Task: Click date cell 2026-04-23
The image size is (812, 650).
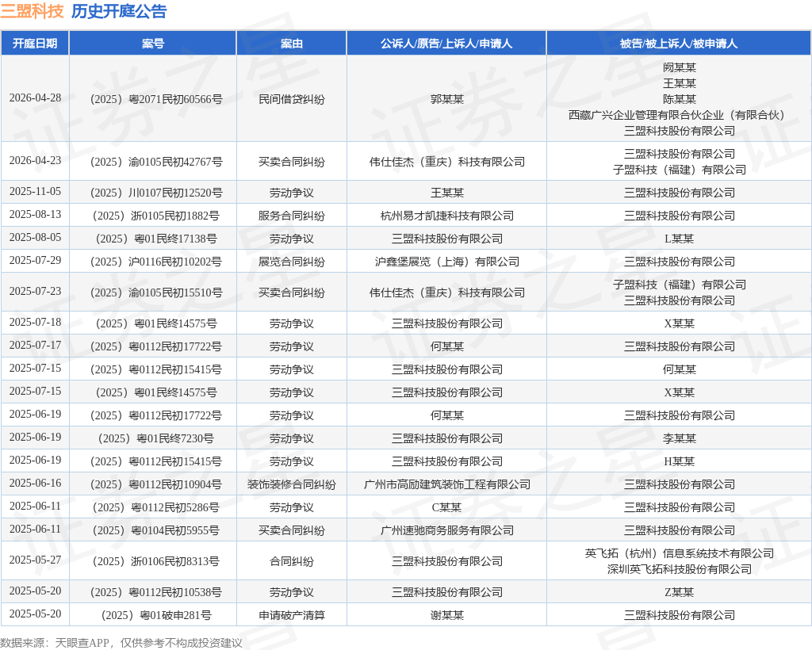Action: (35, 161)
